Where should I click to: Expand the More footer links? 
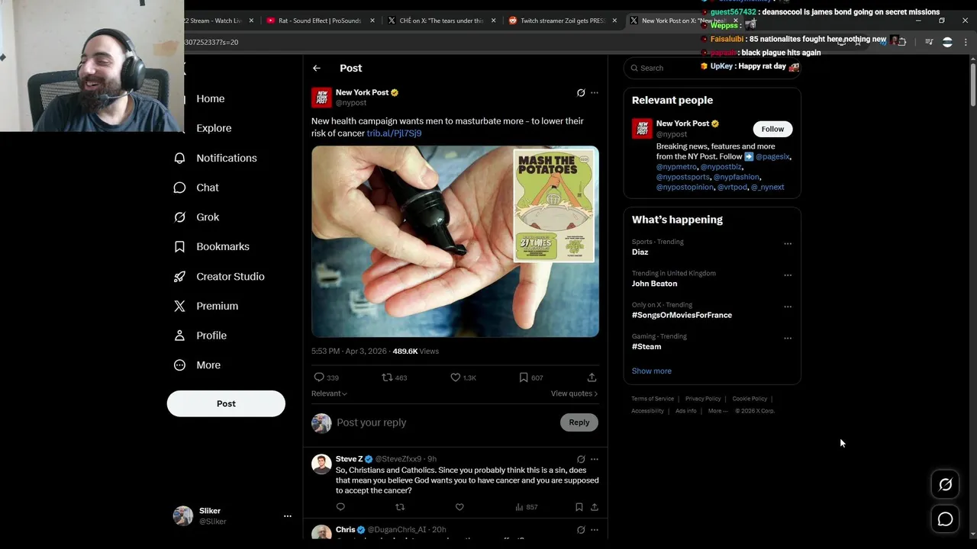(717, 411)
